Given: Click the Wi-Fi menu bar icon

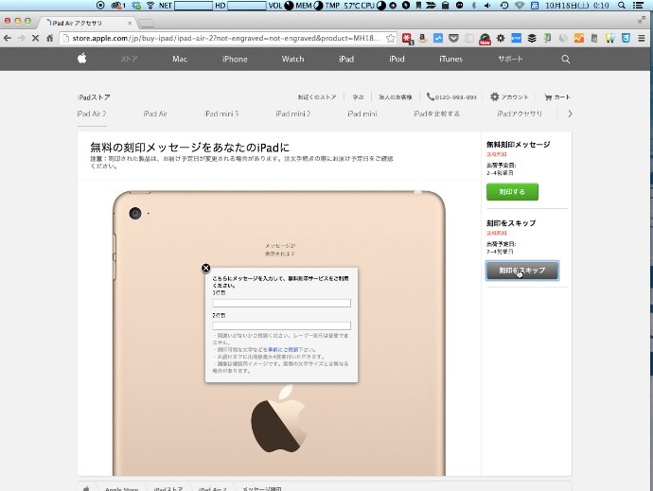Looking at the screenshot, I should coord(519,6).
